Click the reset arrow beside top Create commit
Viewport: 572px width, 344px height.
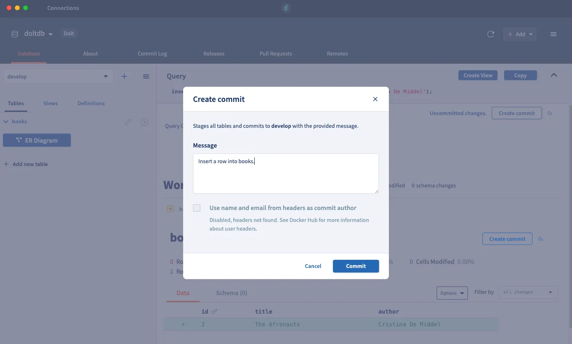pyautogui.click(x=550, y=113)
